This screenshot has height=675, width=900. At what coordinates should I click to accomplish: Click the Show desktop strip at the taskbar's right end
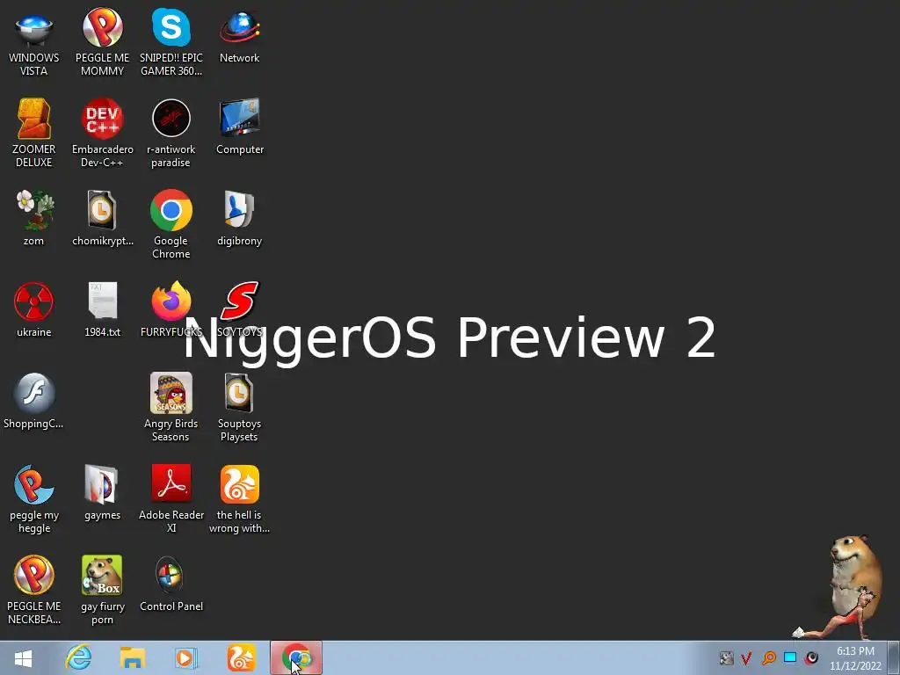[894, 658]
